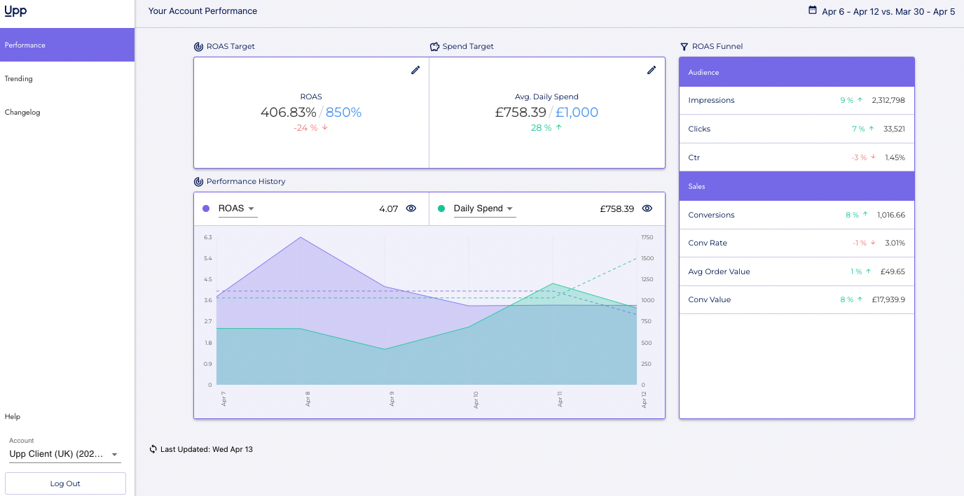Image resolution: width=964 pixels, height=496 pixels.
Task: Open the Changelog section
Action: click(x=21, y=112)
